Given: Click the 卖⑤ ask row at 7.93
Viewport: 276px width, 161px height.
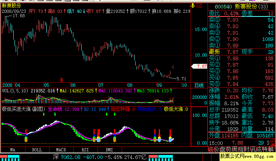Looking at the screenshot, I should tap(241, 20).
